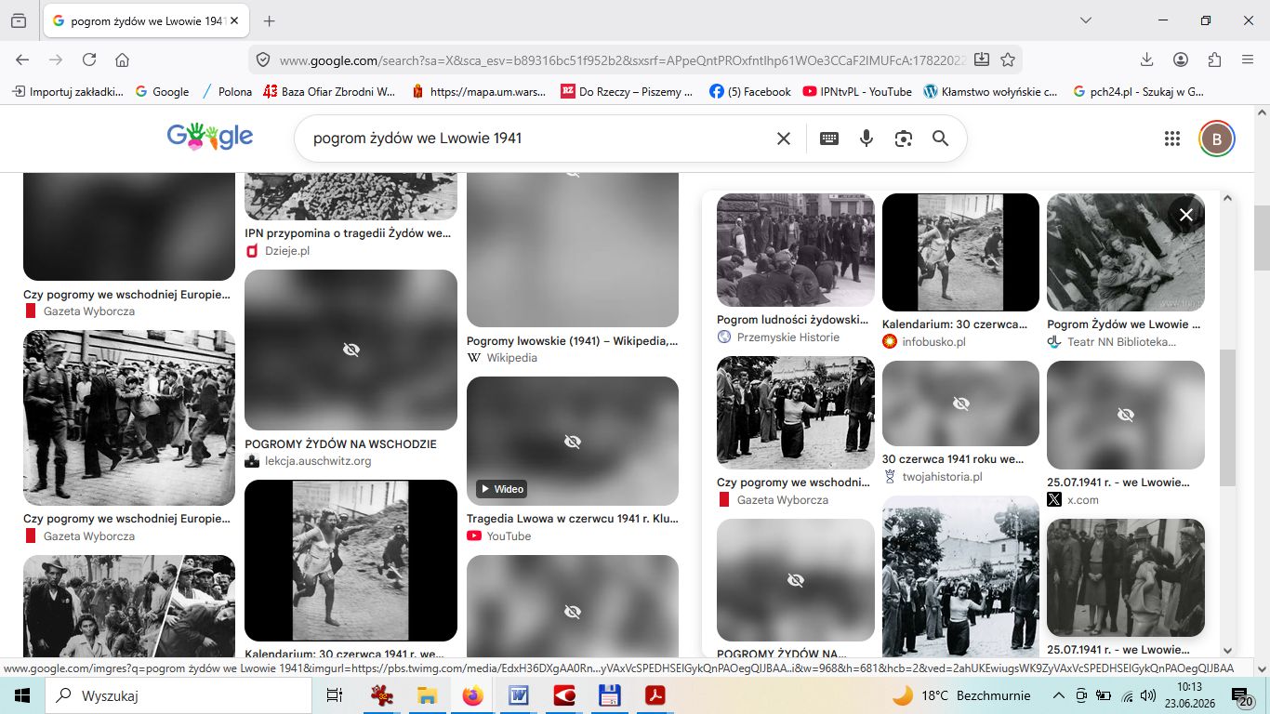Focus the Google search query field
The height and width of the screenshot is (714, 1270).
click(537, 139)
